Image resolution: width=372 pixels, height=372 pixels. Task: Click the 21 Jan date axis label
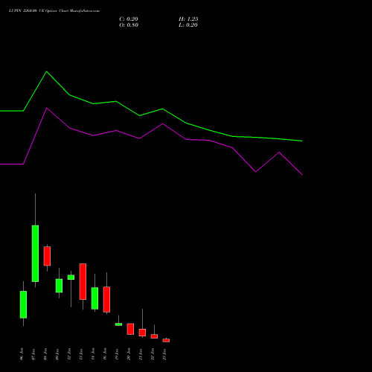click(141, 354)
